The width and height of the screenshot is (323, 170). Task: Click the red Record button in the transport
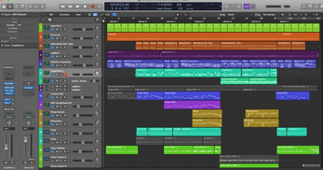click(x=93, y=6)
